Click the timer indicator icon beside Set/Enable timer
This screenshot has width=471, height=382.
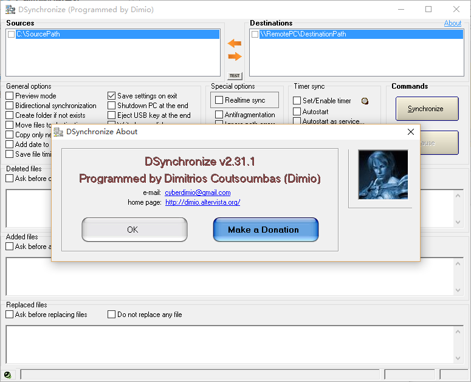(365, 101)
